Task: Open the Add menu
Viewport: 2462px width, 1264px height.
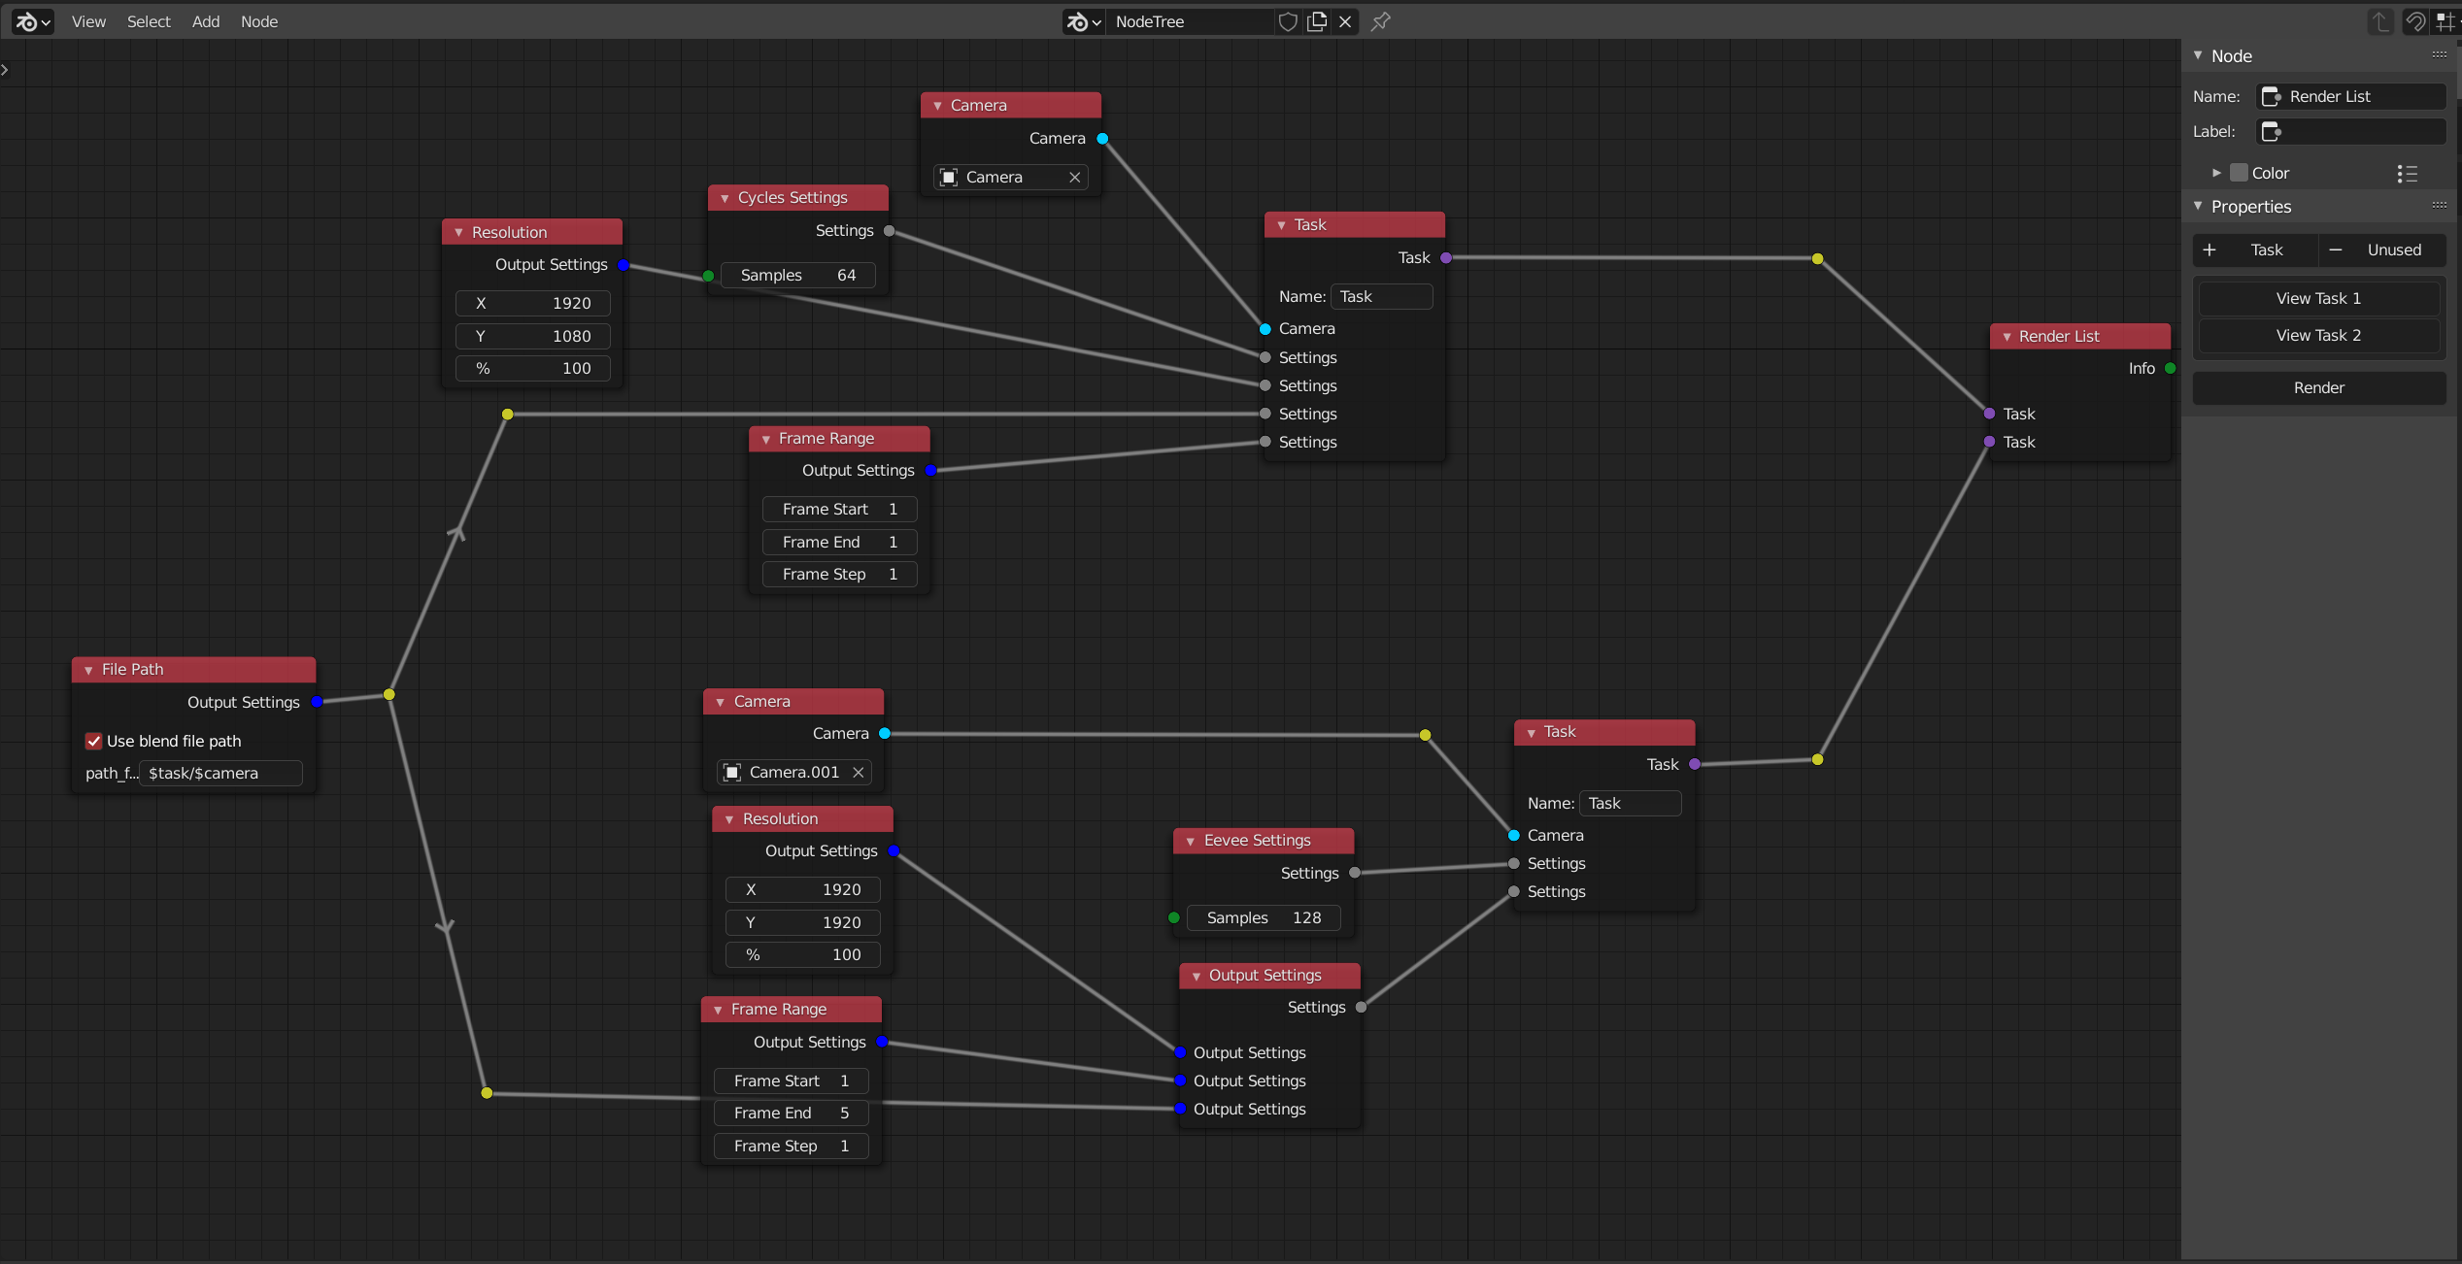Action: (x=206, y=21)
